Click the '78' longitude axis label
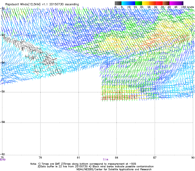 [40, 158]
